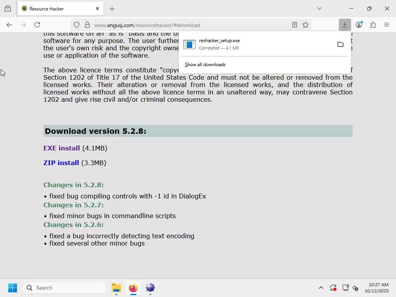The height and width of the screenshot is (297, 396).
Task: Click the Changes in 5.2.6 heading
Action: (73, 225)
